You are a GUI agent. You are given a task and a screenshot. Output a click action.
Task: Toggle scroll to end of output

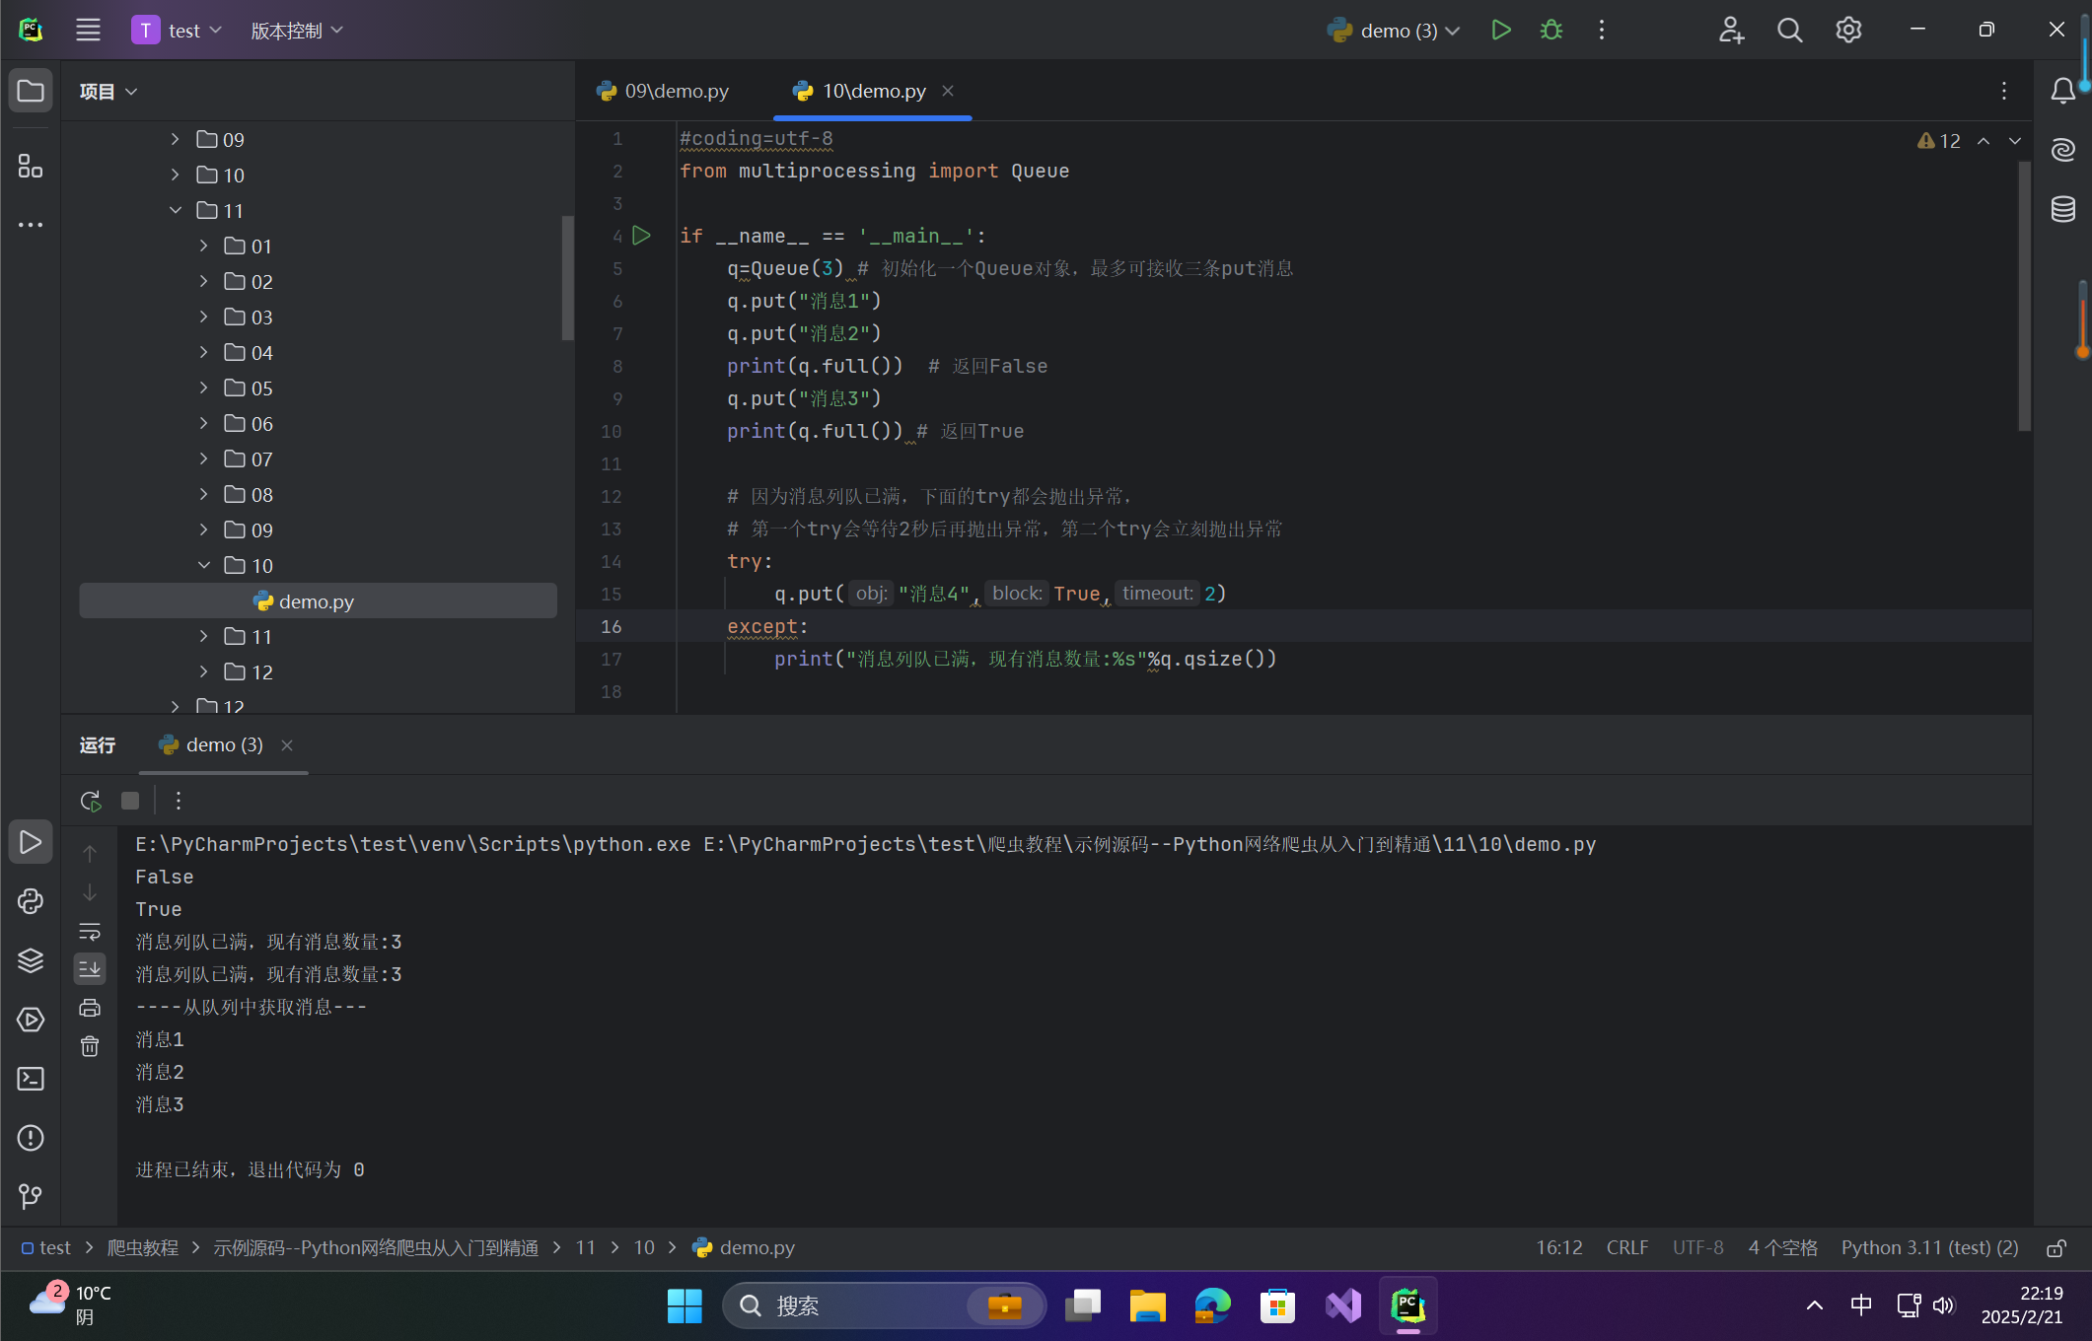tap(90, 968)
